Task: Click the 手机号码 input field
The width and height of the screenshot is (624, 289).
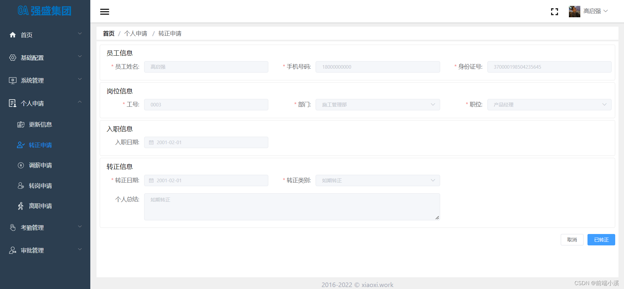Action: click(378, 67)
